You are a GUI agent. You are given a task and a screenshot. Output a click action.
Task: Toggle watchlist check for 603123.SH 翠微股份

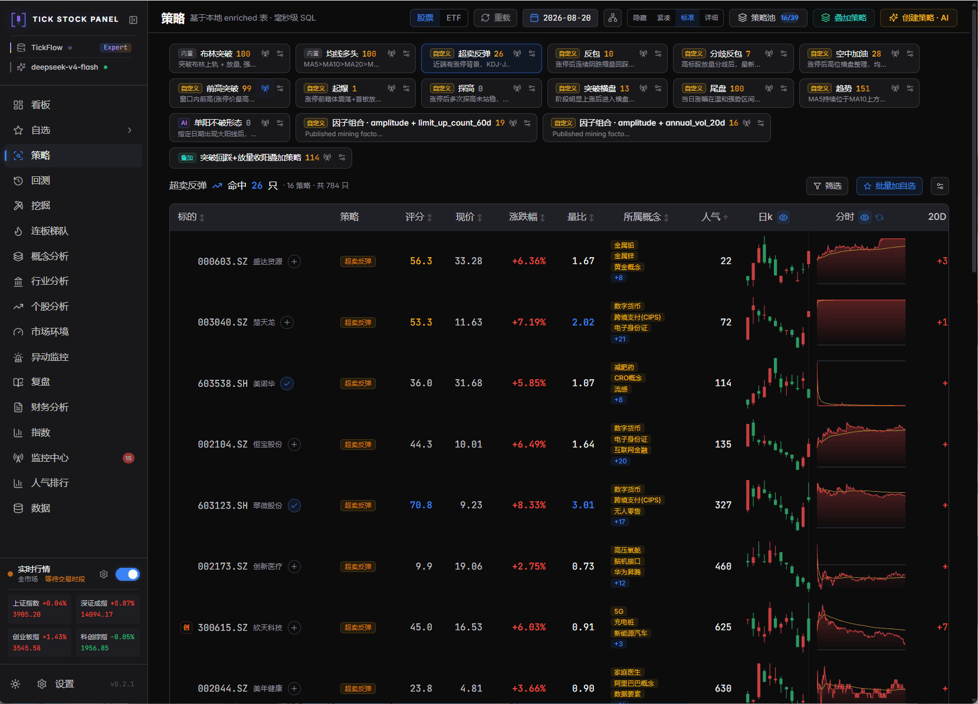click(294, 506)
